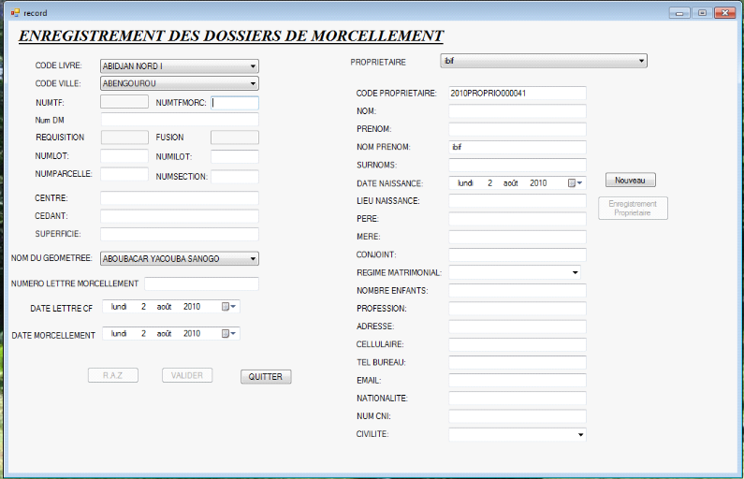Open the DATE NAISSANCE calendar picker
This screenshot has height=479, width=744.
point(576,183)
